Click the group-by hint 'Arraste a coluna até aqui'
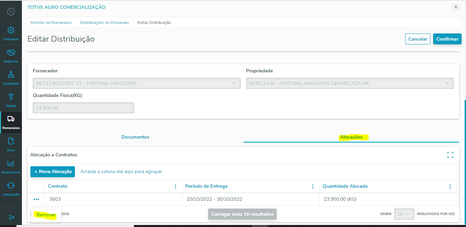The width and height of the screenshot is (466, 227). tap(121, 172)
